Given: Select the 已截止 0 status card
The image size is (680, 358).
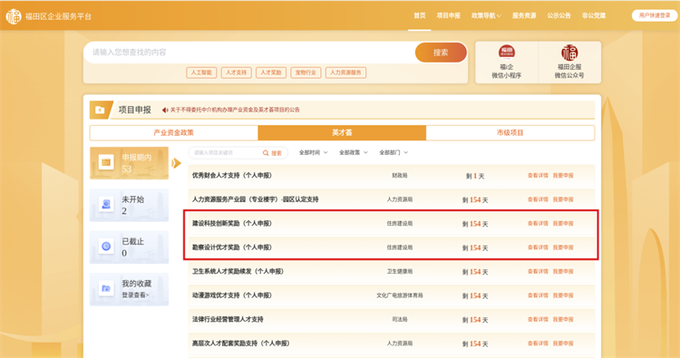Looking at the screenshot, I should coord(129,247).
